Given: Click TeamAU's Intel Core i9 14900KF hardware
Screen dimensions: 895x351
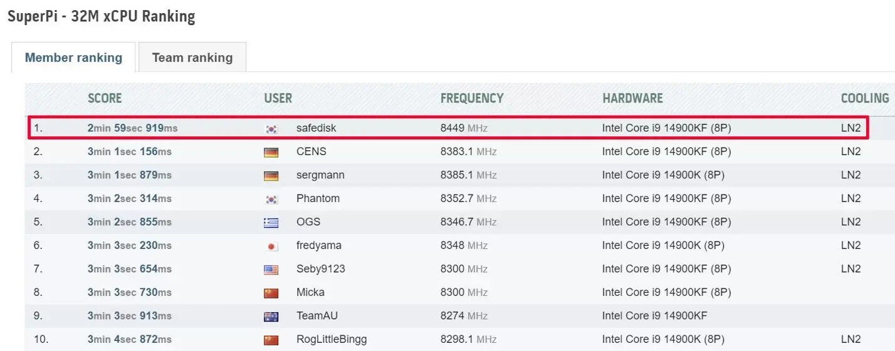Looking at the screenshot, I should (655, 316).
